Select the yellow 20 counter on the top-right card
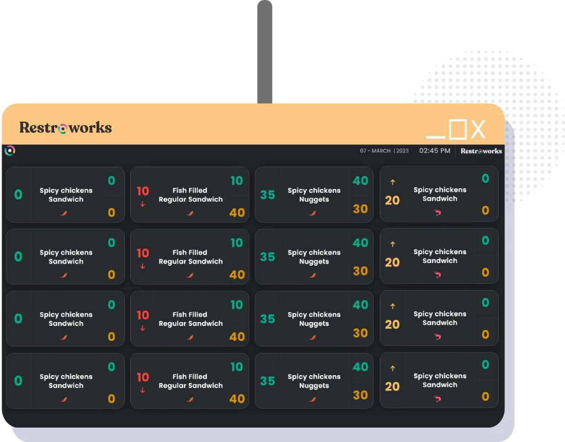Viewport: 565px width, 442px height. 392,201
